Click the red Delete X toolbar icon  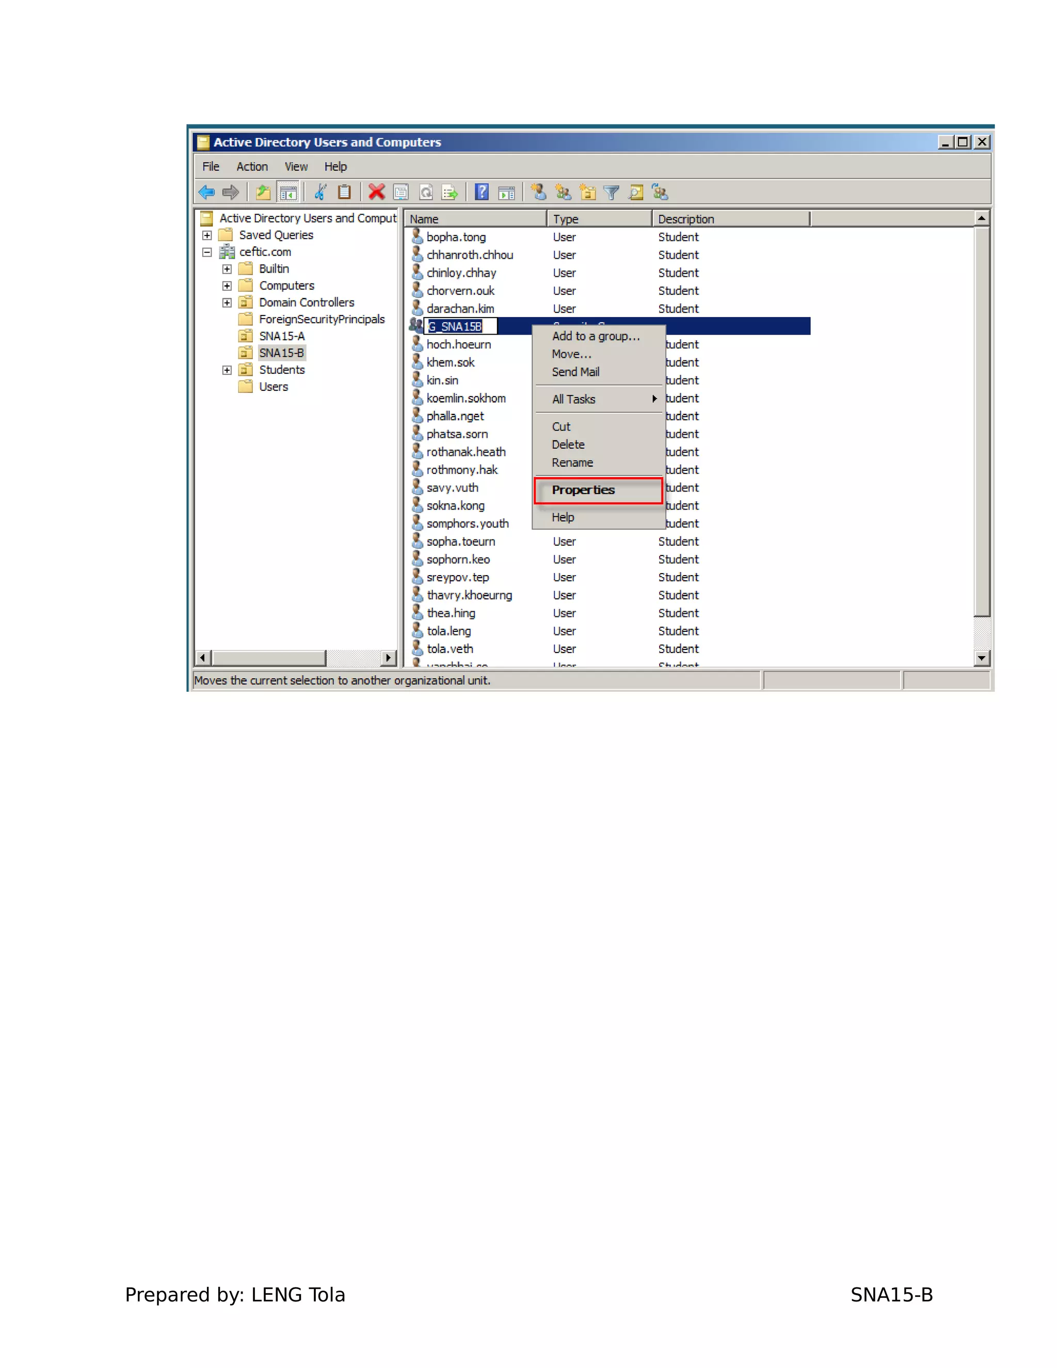tap(376, 193)
